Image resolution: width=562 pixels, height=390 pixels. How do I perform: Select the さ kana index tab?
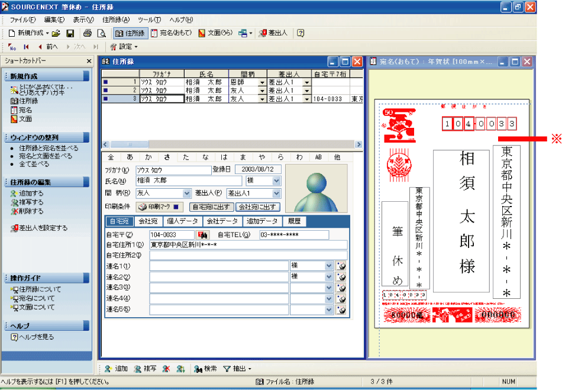167,157
